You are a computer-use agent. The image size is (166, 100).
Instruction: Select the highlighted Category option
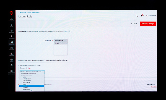pos(32,86)
